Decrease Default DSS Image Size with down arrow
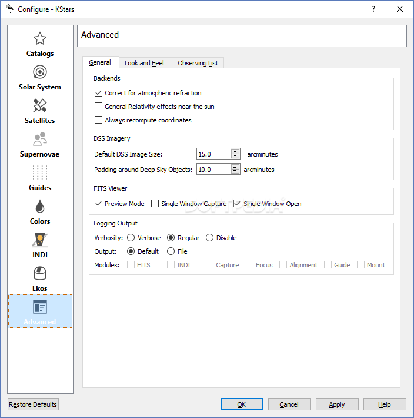Viewport: 414px width, 418px height. point(235,156)
